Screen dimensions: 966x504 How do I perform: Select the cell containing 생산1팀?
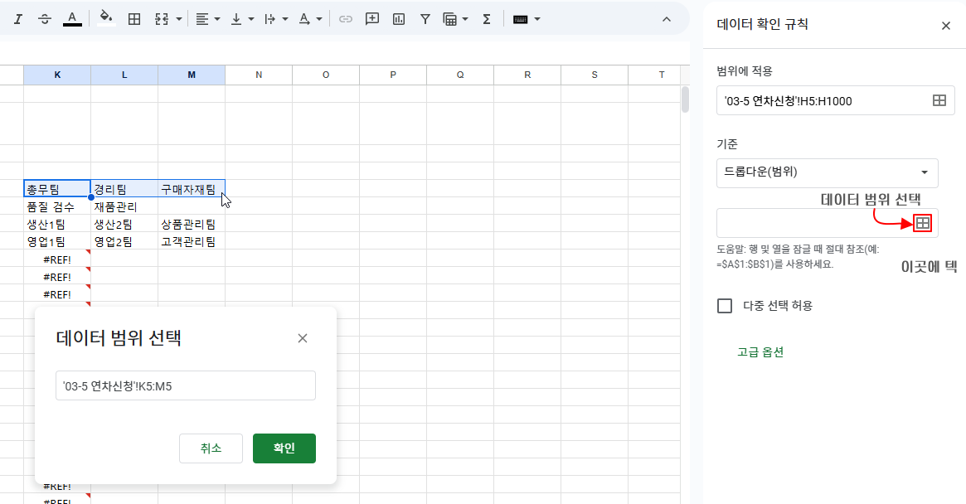[57, 224]
